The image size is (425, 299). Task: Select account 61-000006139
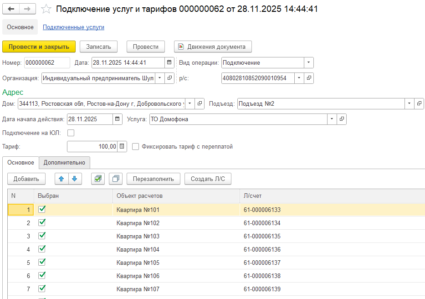(333, 289)
